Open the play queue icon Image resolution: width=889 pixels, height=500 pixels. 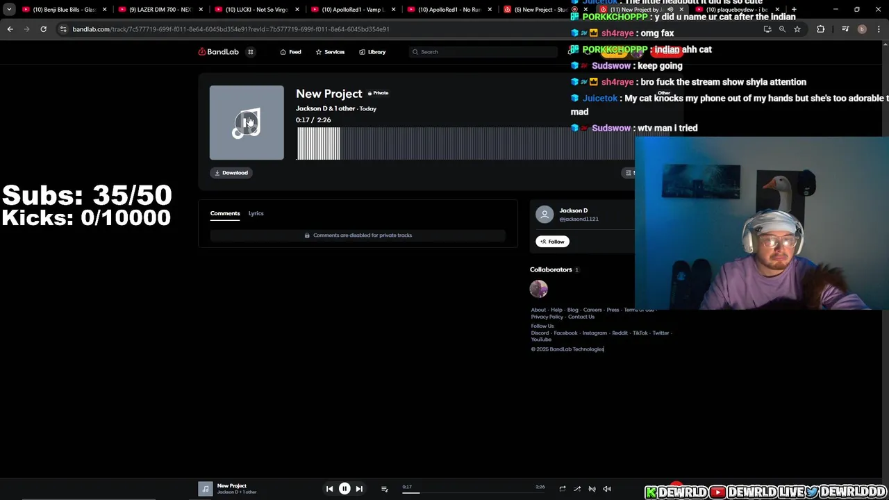tap(384, 489)
